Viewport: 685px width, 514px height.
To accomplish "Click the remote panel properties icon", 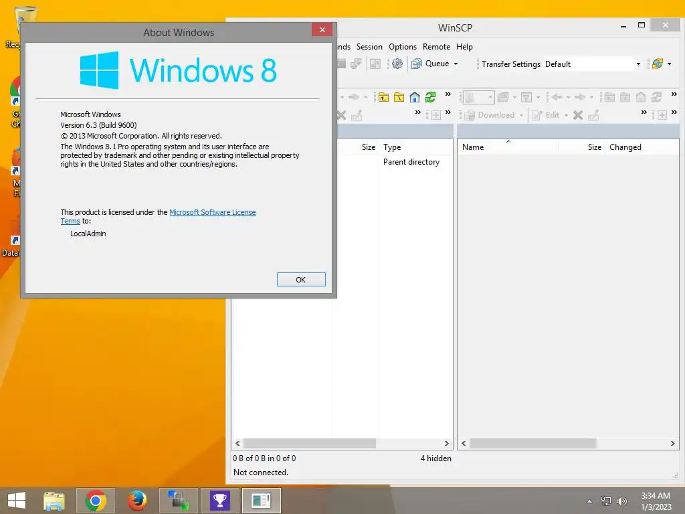I will [x=593, y=115].
